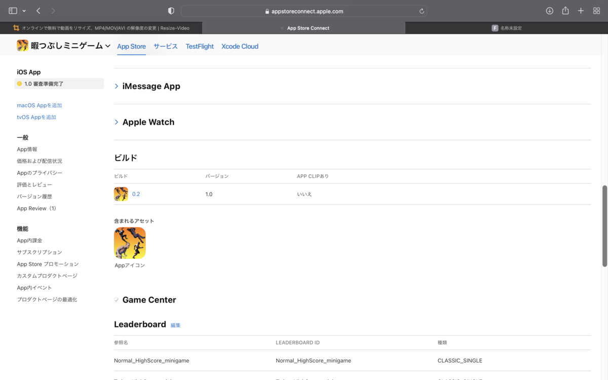Image resolution: width=608 pixels, height=380 pixels.
Task: Click the いいえ App Clip value
Action: [305, 194]
